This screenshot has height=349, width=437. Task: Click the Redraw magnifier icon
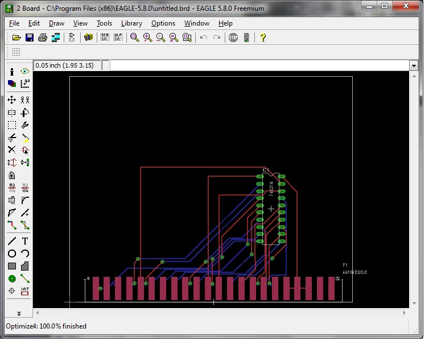tap(174, 38)
